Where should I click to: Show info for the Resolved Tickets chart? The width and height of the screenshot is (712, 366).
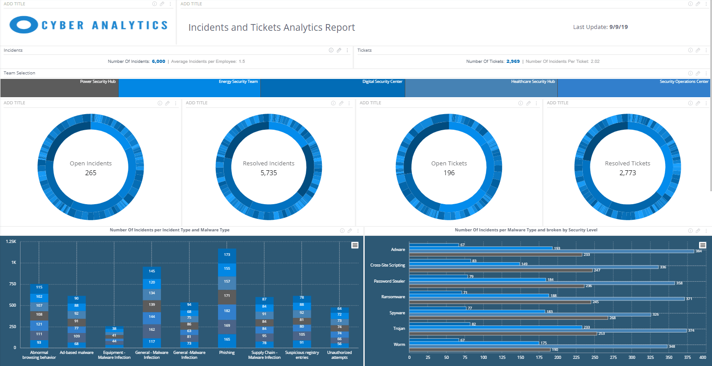[690, 103]
